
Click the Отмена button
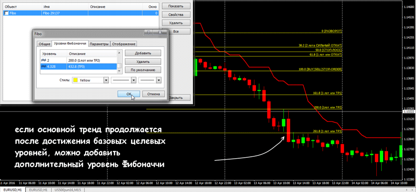pos(153,94)
